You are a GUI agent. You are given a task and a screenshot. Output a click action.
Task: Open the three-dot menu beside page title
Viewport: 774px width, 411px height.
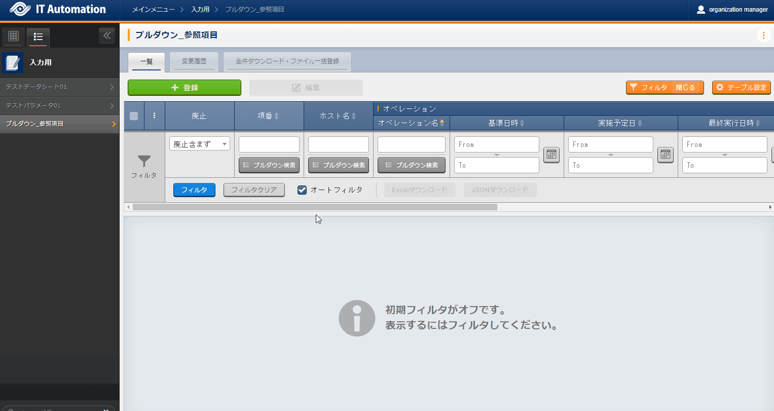pos(763,35)
